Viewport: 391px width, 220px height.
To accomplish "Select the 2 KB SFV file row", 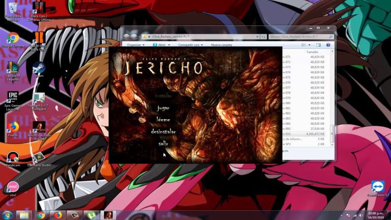I will (303, 144).
